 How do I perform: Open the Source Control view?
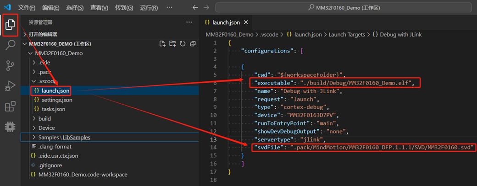[10, 66]
